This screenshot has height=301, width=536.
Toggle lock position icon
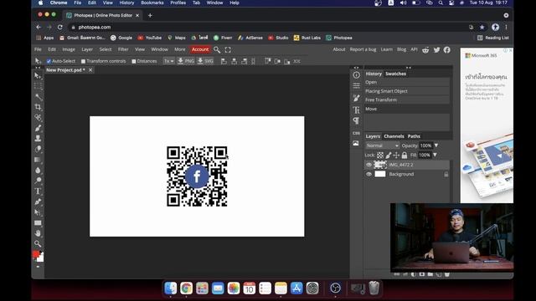pos(396,156)
